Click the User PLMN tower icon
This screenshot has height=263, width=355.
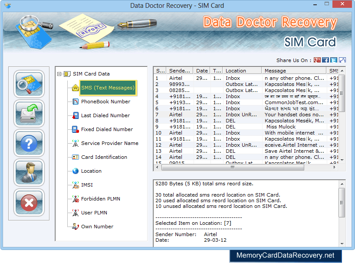point(76,213)
